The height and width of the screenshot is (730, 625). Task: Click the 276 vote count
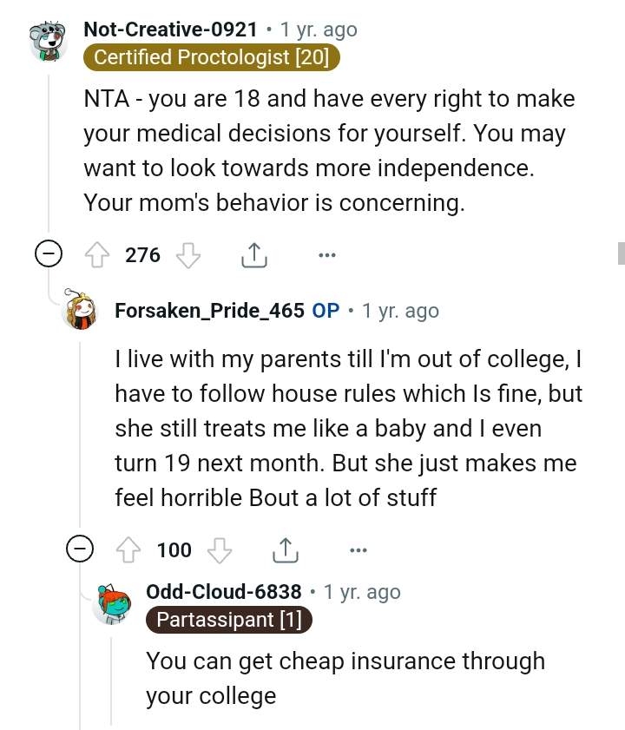point(143,254)
